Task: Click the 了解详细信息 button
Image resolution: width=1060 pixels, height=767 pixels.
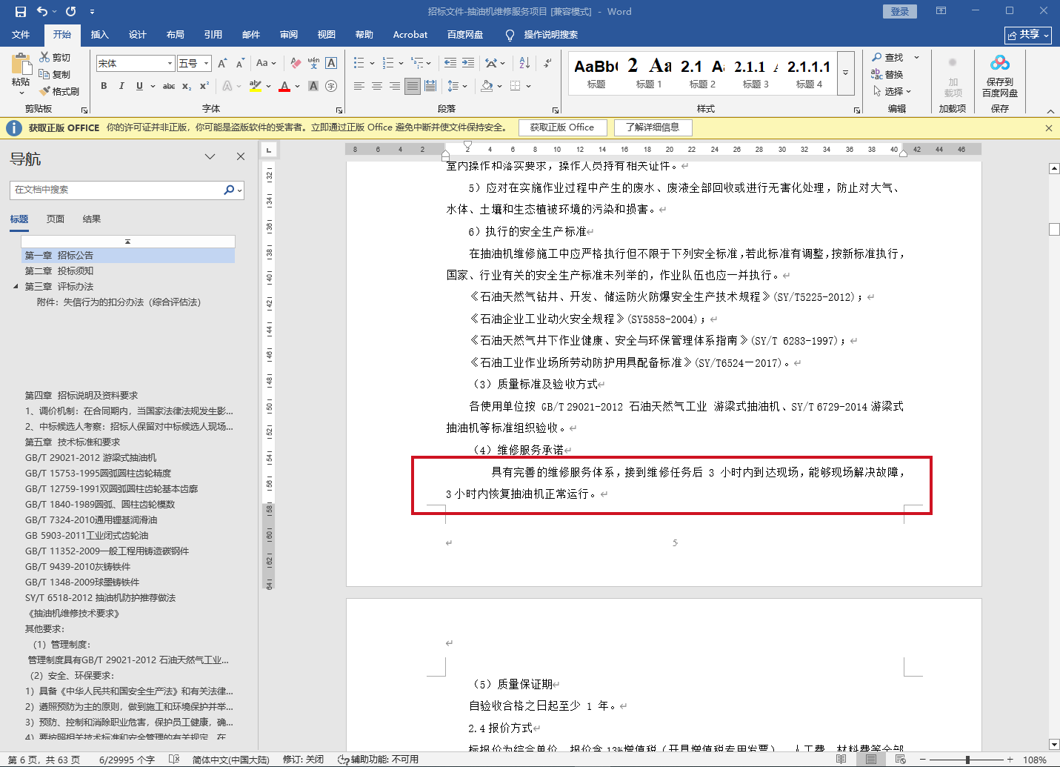Action: (x=653, y=127)
